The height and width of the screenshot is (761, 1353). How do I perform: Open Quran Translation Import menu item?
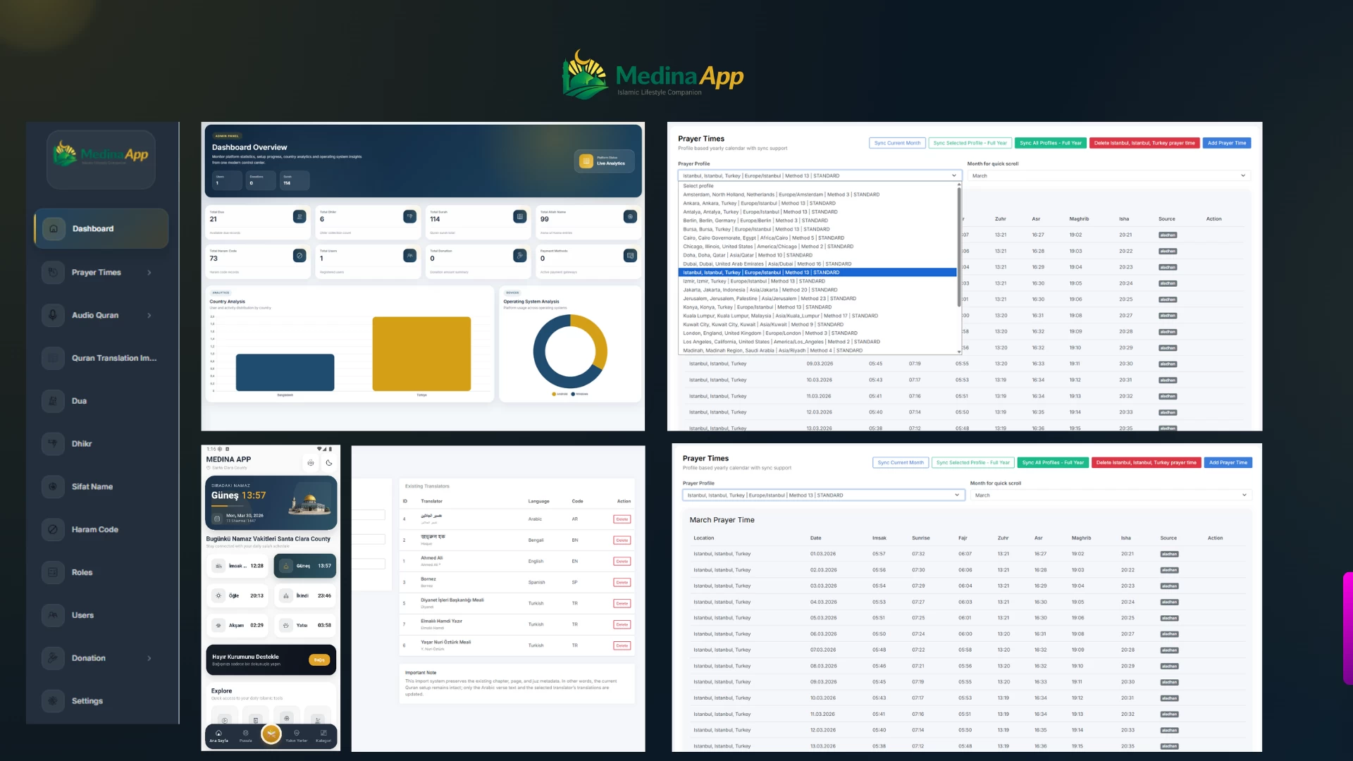[101, 358]
